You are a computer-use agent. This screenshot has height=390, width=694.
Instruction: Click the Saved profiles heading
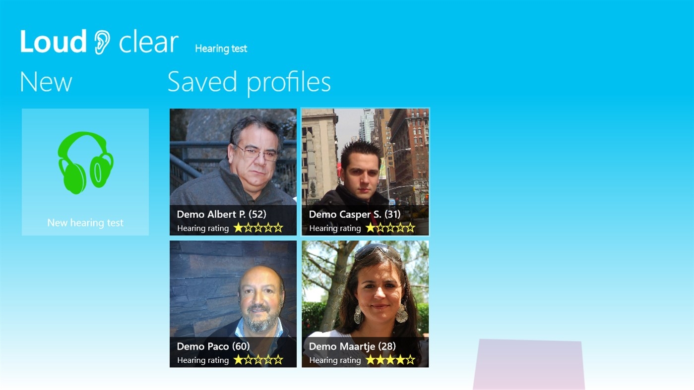tap(249, 82)
